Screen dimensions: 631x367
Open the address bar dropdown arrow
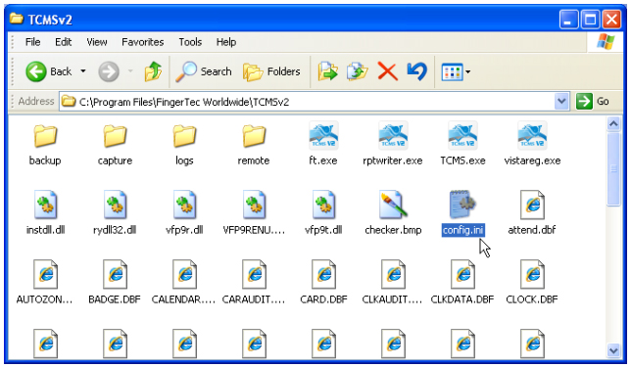561,102
